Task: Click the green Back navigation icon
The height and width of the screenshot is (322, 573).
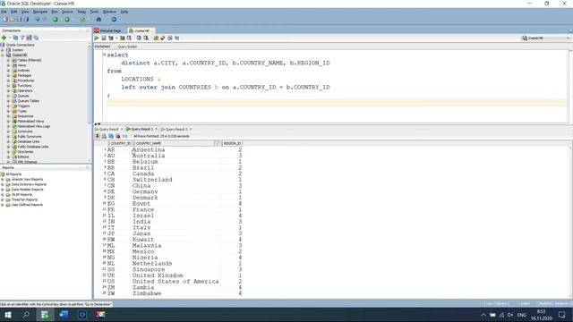Action: pyautogui.click(x=56, y=20)
